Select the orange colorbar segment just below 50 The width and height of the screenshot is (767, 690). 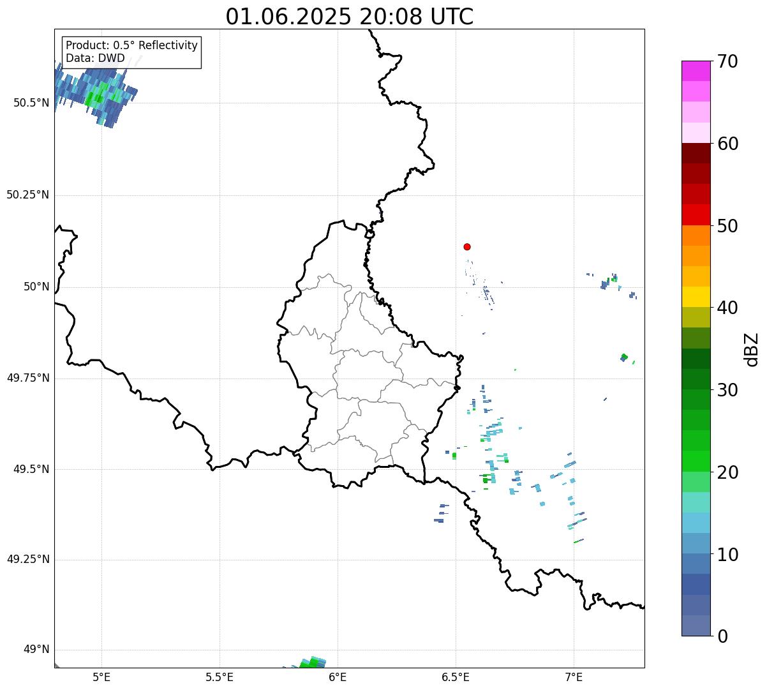pyautogui.click(x=696, y=236)
